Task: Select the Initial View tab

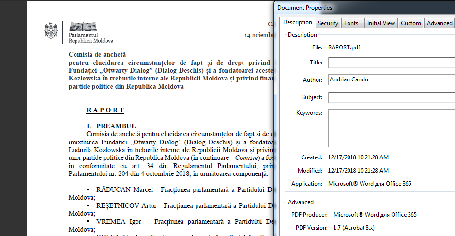Action: coord(381,23)
